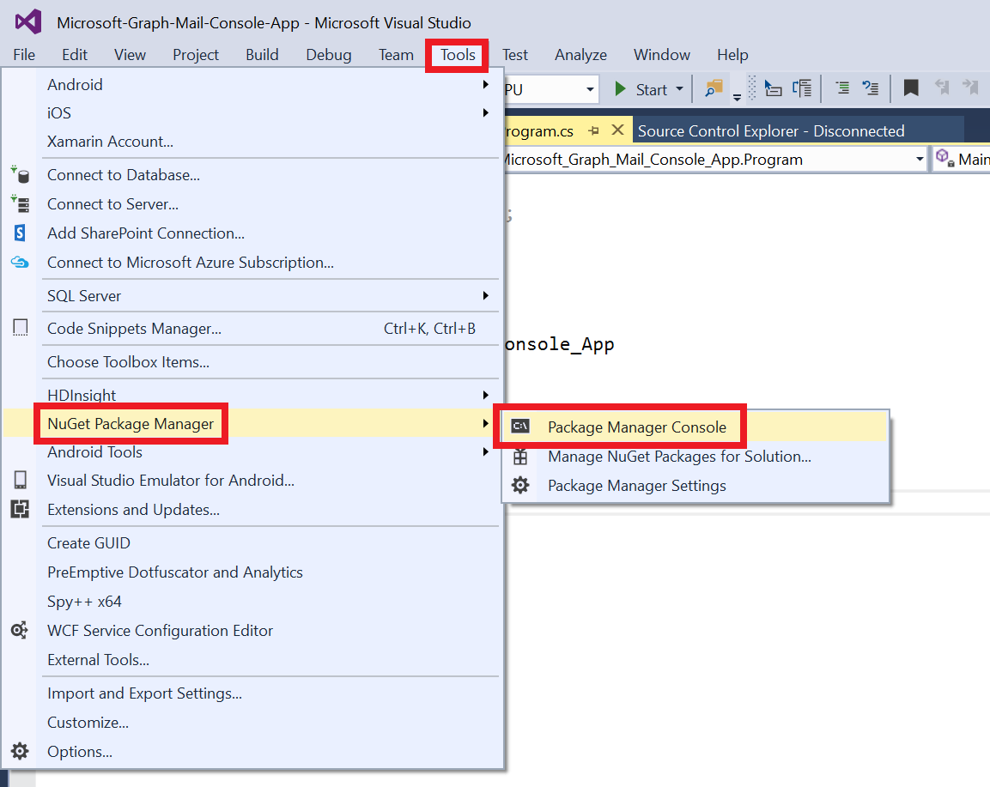Click the Find in Files folder icon
Viewport: 990px width, 787px height.
714,88
